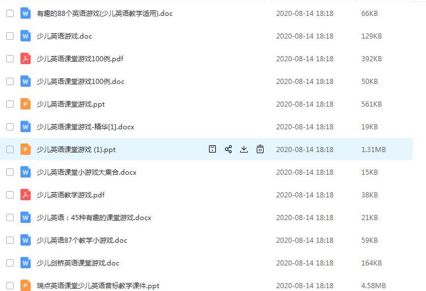Open 少儿英语课堂游戏 (1).ppt file name

pyautogui.click(x=76, y=149)
